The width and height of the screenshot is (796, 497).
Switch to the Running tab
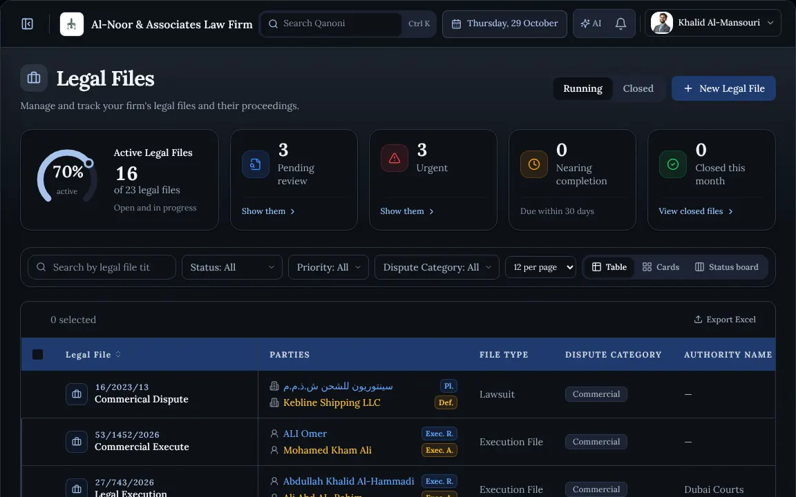tap(582, 88)
